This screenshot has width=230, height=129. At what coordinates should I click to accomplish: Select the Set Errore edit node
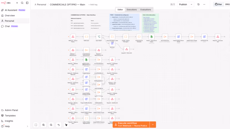click(112, 44)
